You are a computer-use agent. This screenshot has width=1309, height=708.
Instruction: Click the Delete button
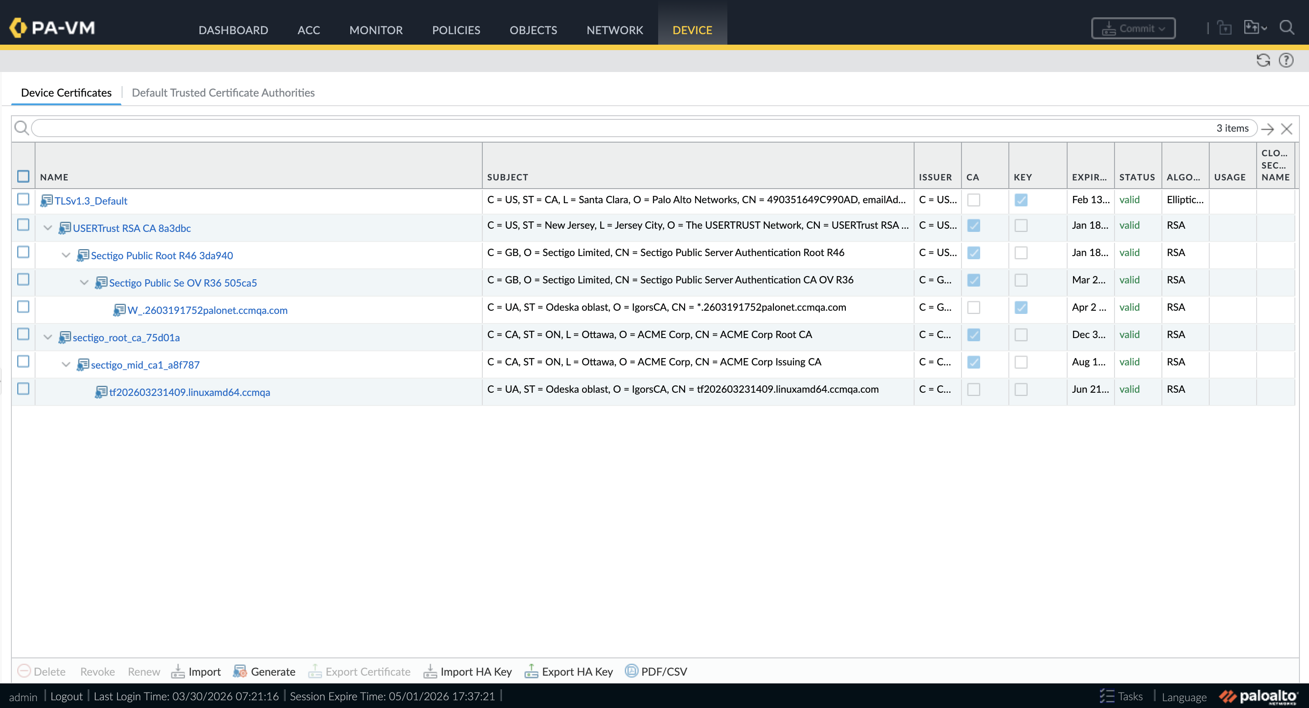click(x=41, y=672)
